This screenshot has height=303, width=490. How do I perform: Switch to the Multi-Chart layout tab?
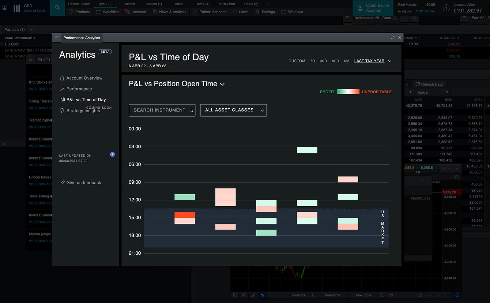pos(227,4)
